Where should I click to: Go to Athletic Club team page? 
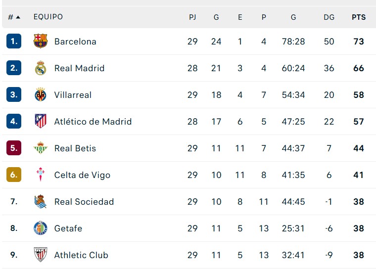tap(81, 255)
